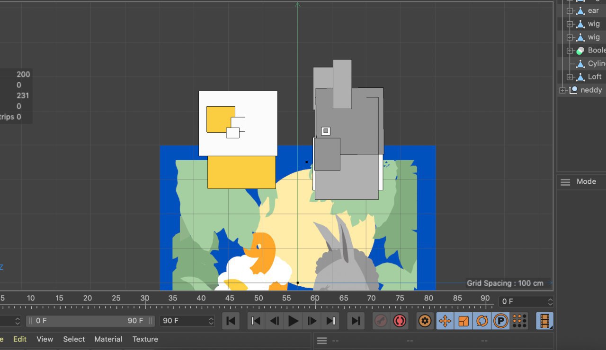Select the Cylinder object name
The height and width of the screenshot is (350, 606).
point(597,63)
